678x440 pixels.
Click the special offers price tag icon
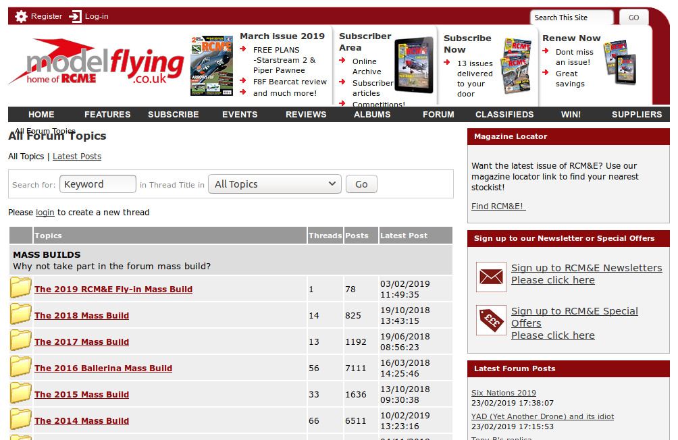click(x=491, y=321)
